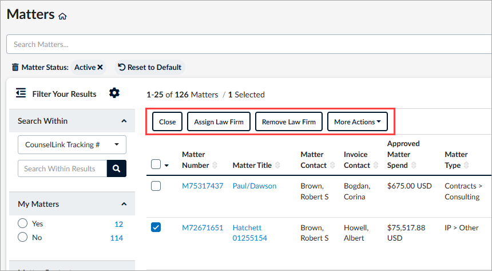This screenshot has width=492, height=271.
Task: Click Assign Law Firm button
Action: (219, 121)
